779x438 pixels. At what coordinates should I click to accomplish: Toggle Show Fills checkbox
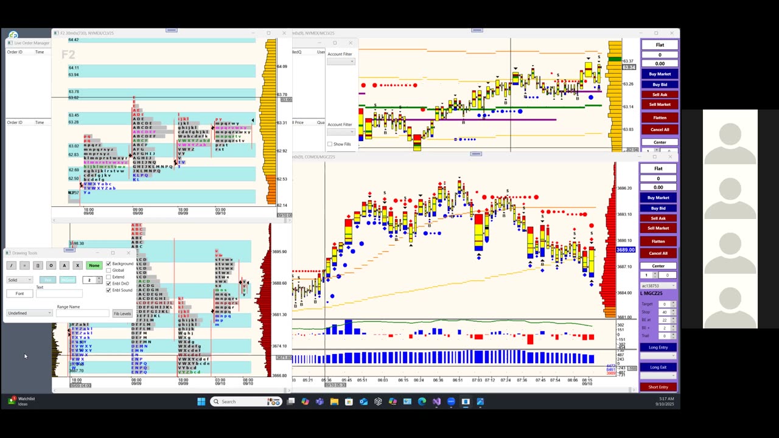coord(330,144)
